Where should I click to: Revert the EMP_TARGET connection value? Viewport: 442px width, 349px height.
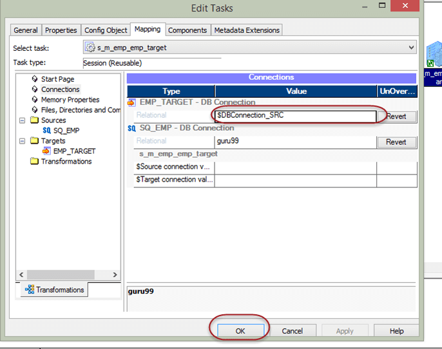click(x=396, y=117)
